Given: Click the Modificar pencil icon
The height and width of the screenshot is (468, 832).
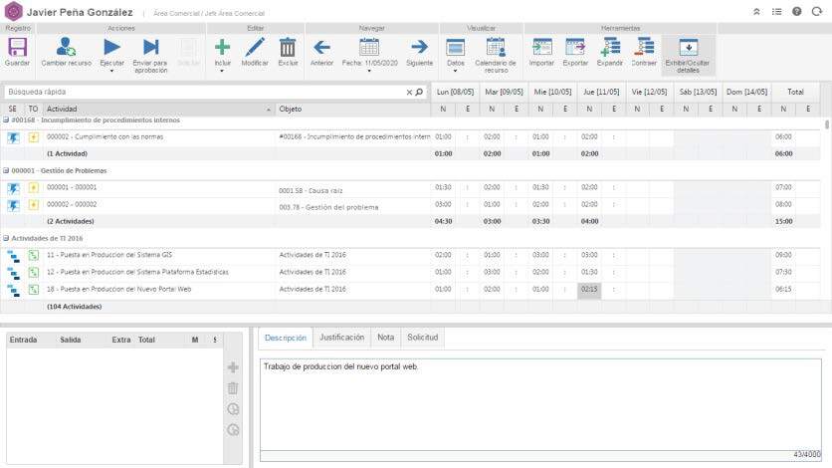Looking at the screenshot, I should pyautogui.click(x=255, y=48).
